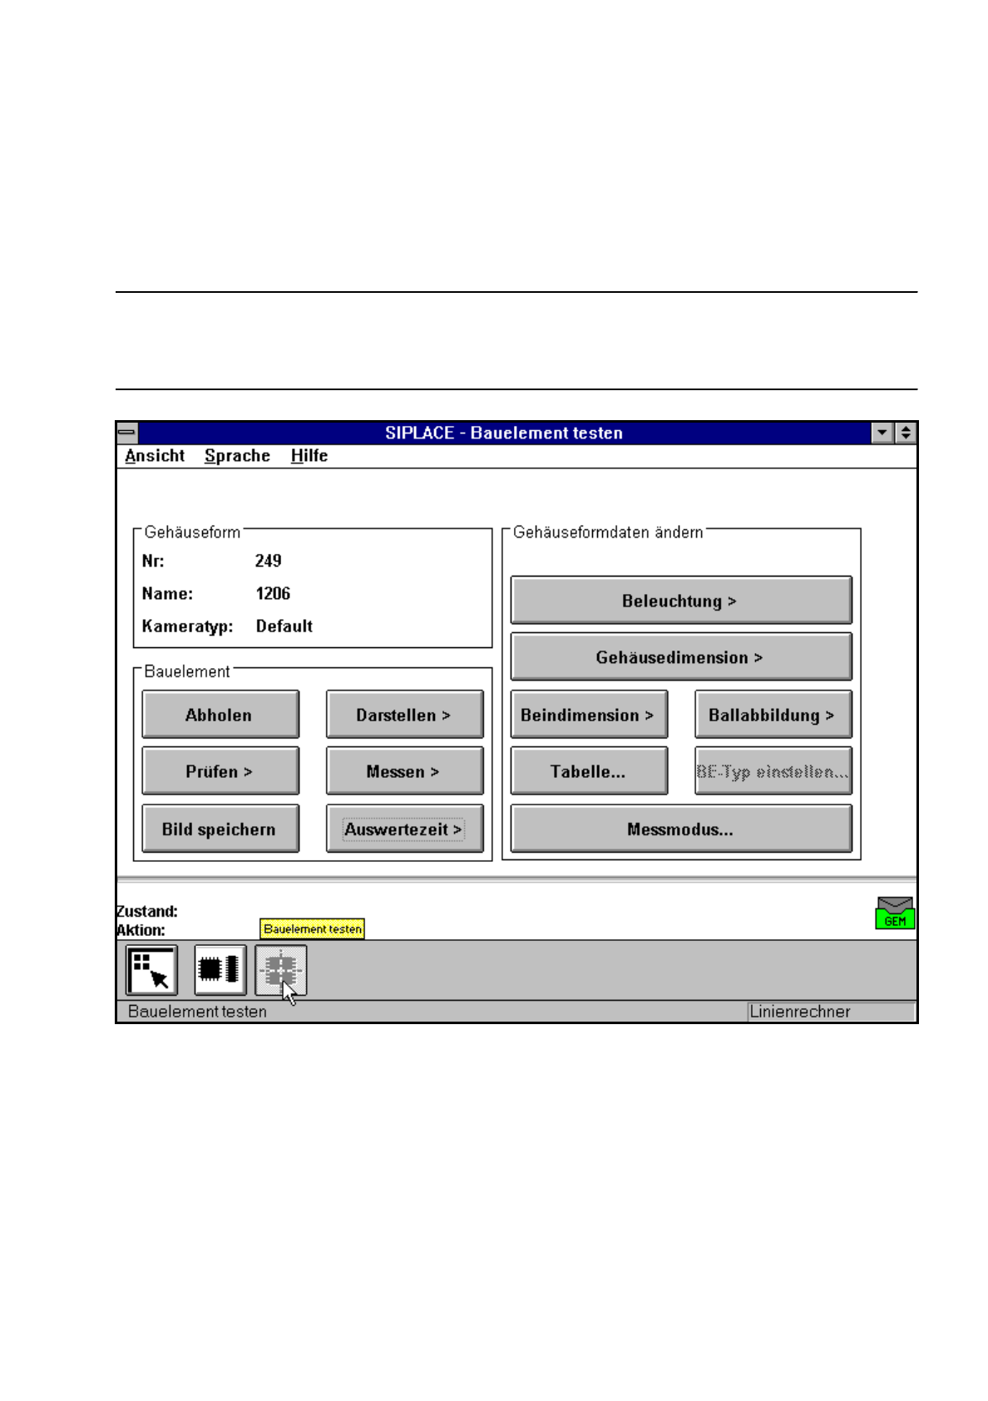This screenshot has height=1401, width=988.
Task: Click the chip component toolbar icon
Action: coord(220,970)
